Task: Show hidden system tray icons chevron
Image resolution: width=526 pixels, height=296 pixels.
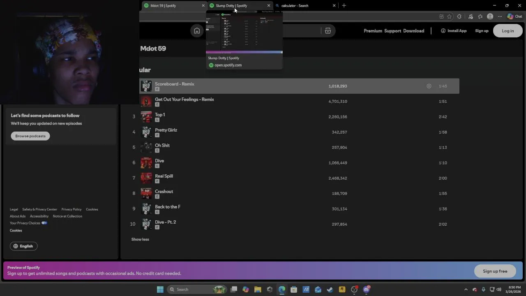Action: [466, 289]
